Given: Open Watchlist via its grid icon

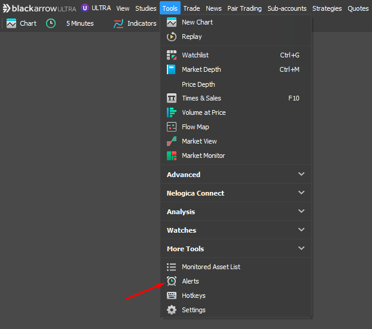Looking at the screenshot, I should pos(172,55).
